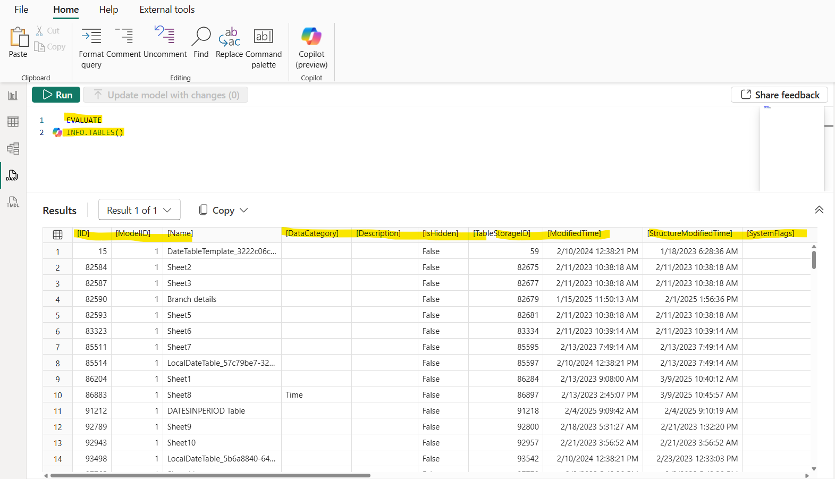
Task: Open the Copy results dropdown
Action: click(224, 210)
